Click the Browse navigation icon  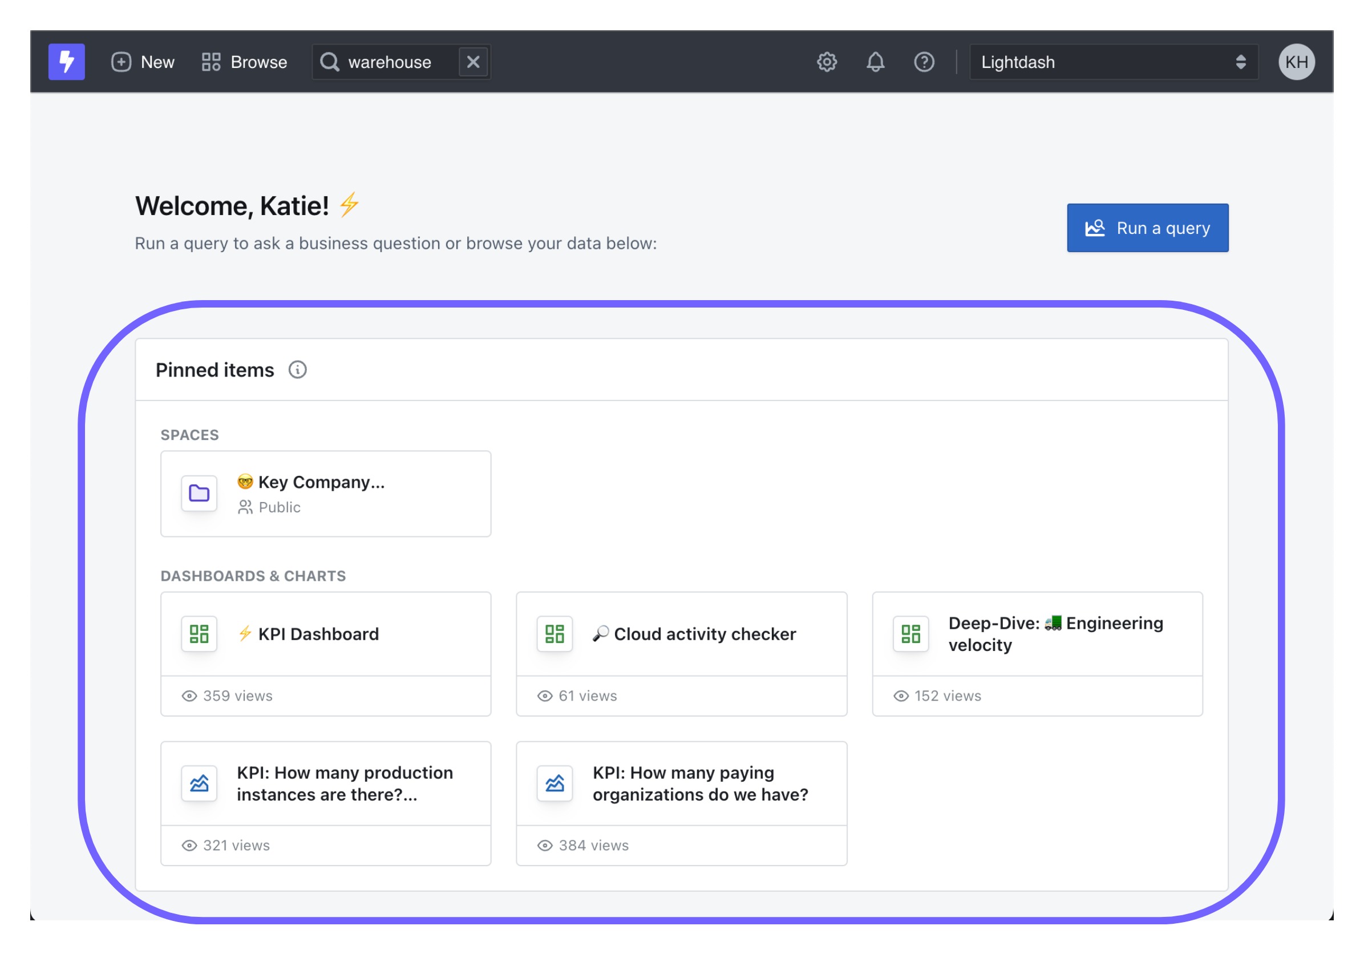211,60
